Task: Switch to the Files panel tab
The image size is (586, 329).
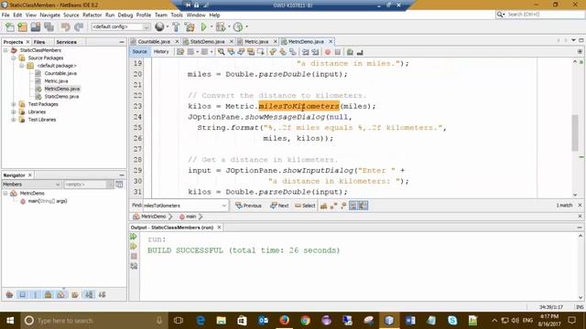Action: pos(39,42)
